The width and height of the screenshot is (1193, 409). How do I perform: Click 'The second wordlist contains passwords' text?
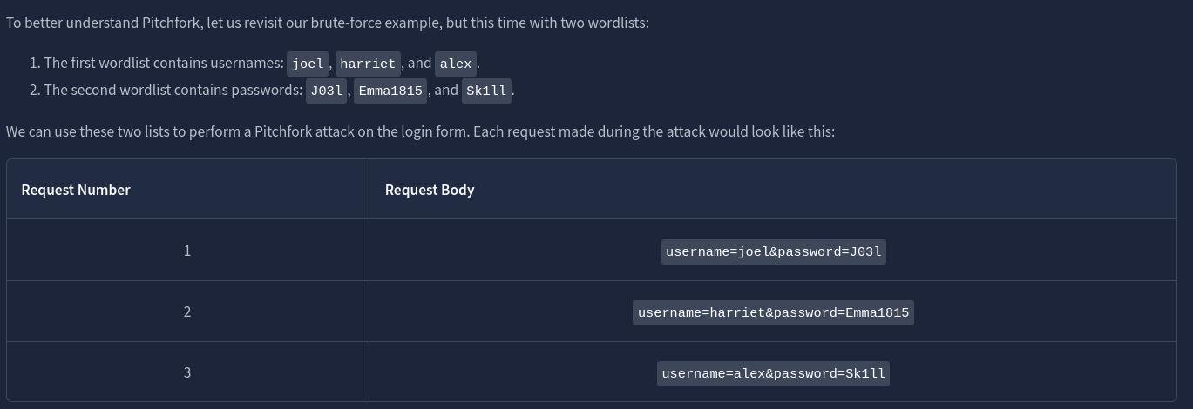coord(172,90)
